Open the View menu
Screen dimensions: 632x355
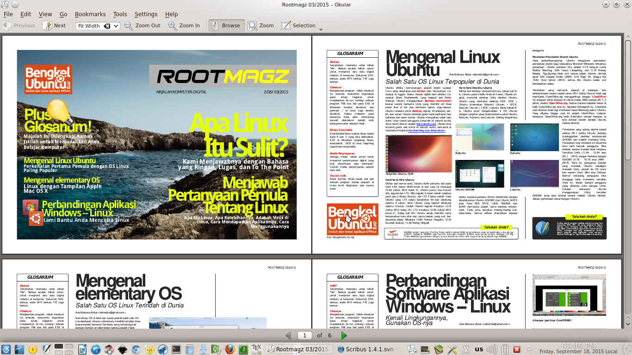45,14
